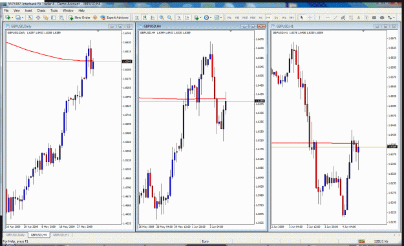Select the Crosshair tool
Image resolution: width=404 pixels, height=246 pixels.
(310, 17)
